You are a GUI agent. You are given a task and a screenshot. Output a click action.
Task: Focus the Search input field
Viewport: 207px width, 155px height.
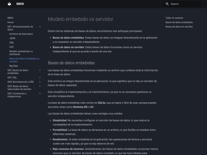tap(182, 4)
